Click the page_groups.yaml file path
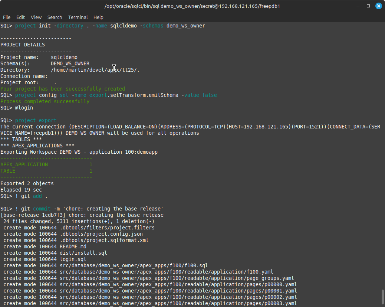 click(x=177, y=278)
